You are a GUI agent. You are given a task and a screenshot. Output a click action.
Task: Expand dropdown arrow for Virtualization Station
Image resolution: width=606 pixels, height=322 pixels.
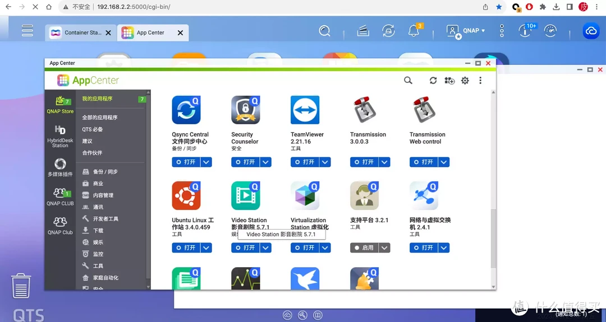point(325,248)
